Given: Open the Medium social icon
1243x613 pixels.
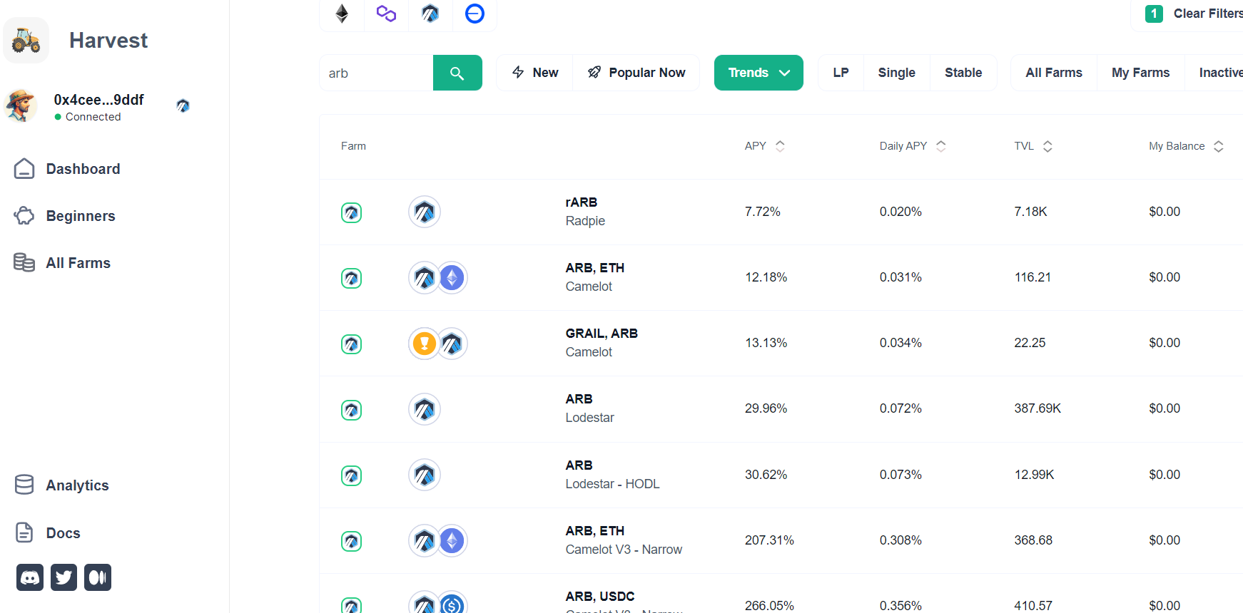Looking at the screenshot, I should tap(98, 577).
